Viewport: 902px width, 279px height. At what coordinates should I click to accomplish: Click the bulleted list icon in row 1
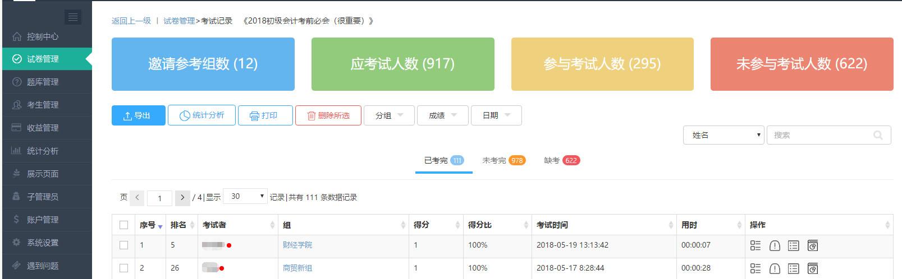point(793,245)
